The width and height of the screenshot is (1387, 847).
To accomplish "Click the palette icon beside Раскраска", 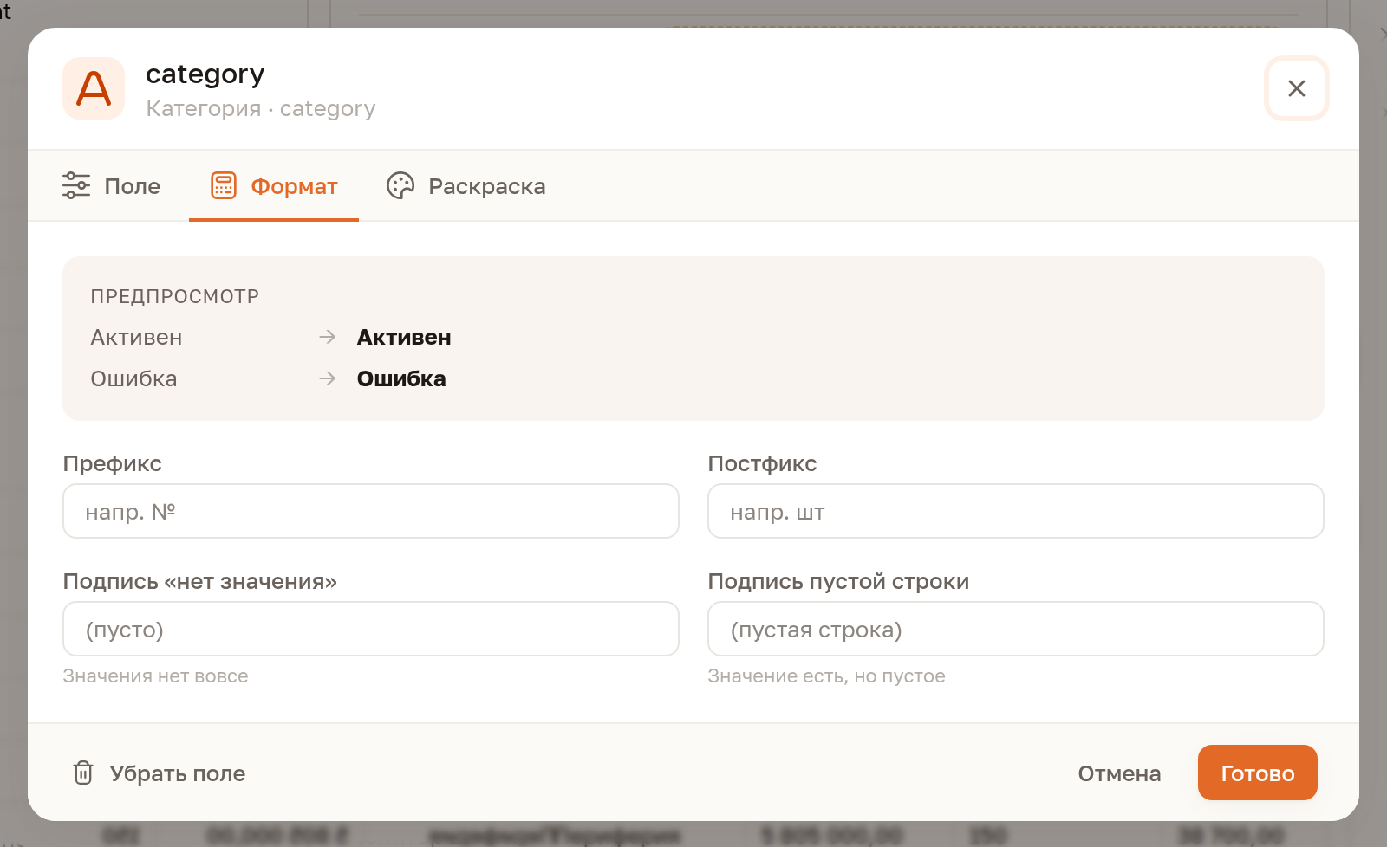I will pyautogui.click(x=400, y=185).
